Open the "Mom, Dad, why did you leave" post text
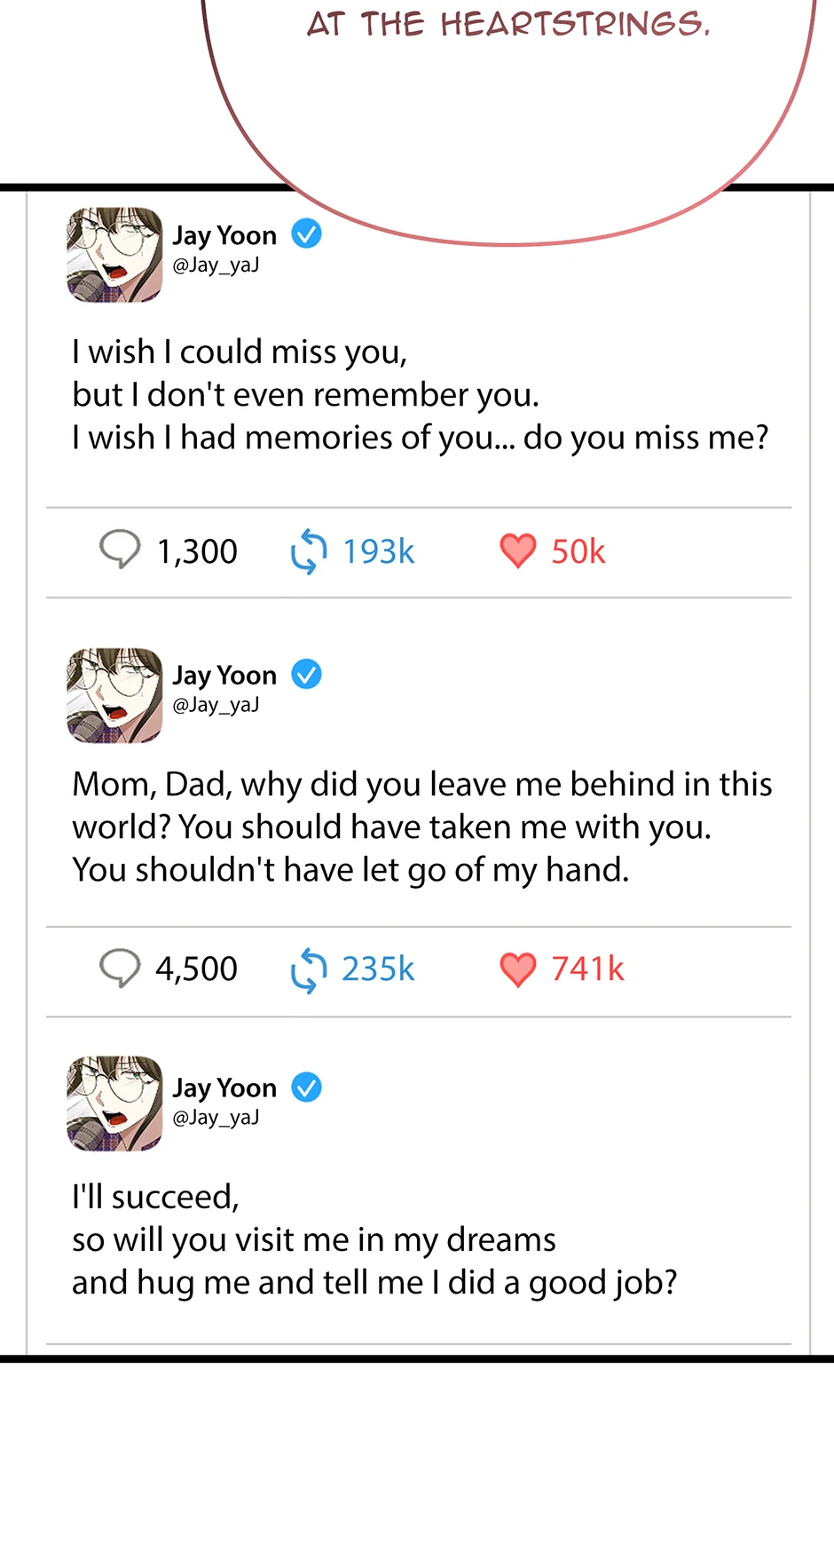 coord(421,827)
